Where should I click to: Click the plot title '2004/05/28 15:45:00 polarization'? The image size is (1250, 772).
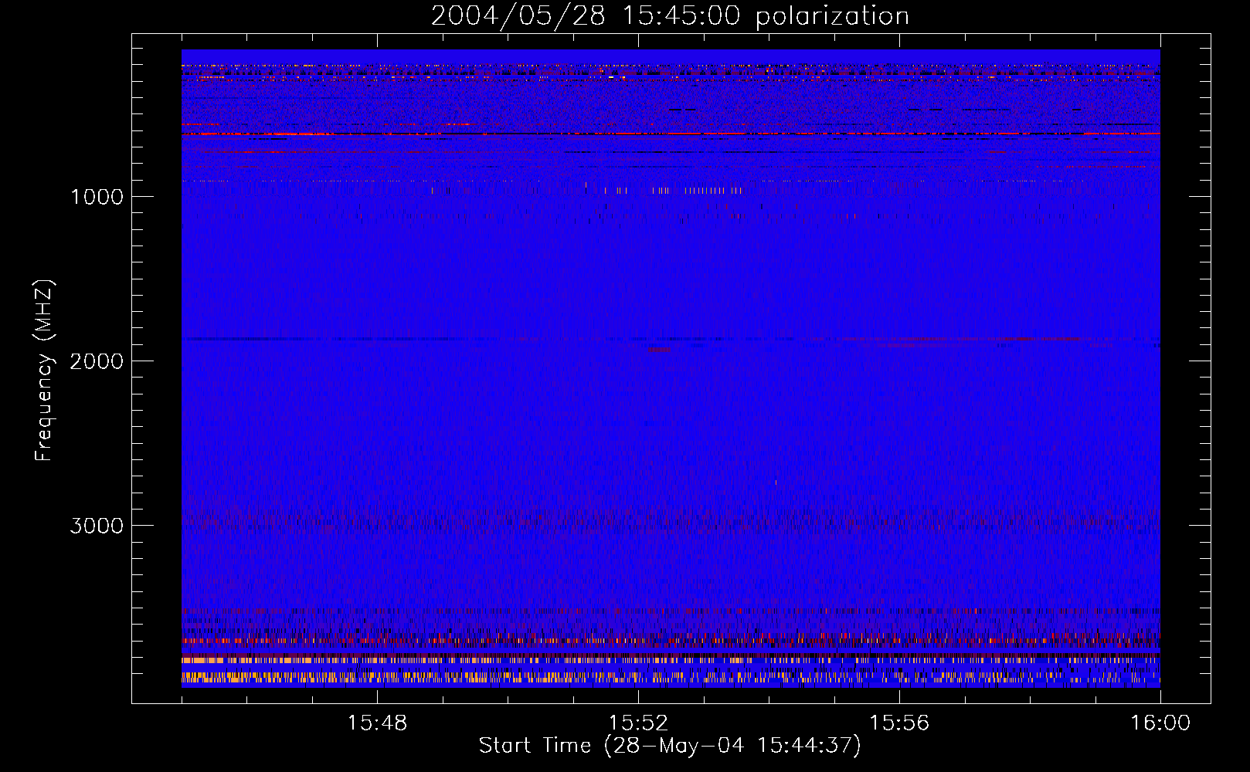670,16
